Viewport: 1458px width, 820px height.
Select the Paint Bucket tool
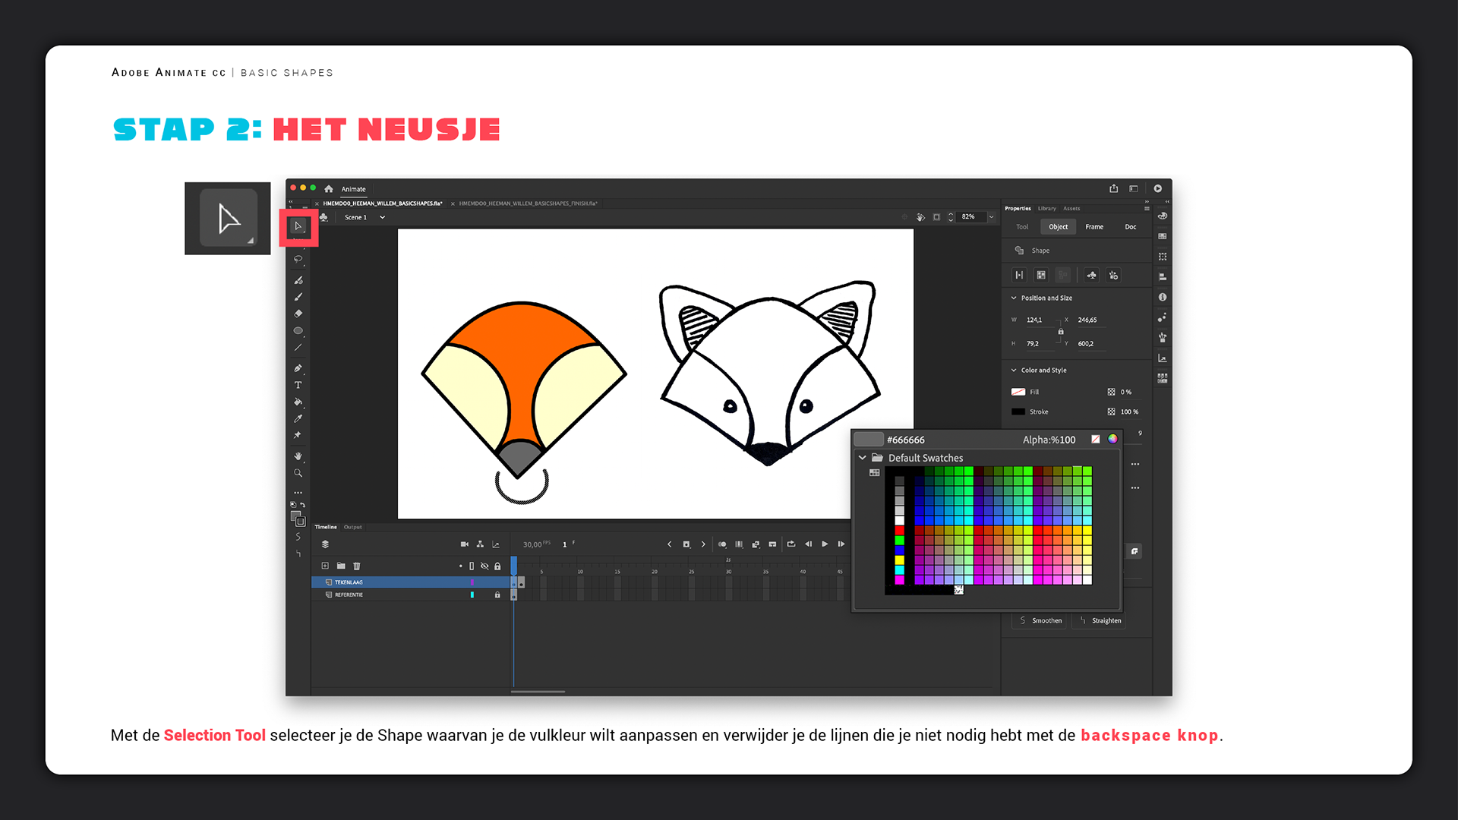click(x=298, y=402)
